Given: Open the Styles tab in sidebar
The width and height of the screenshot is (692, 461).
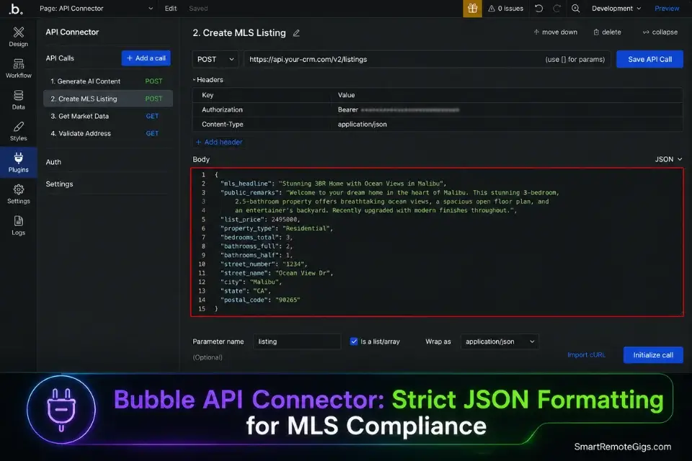Looking at the screenshot, I should (x=18, y=132).
